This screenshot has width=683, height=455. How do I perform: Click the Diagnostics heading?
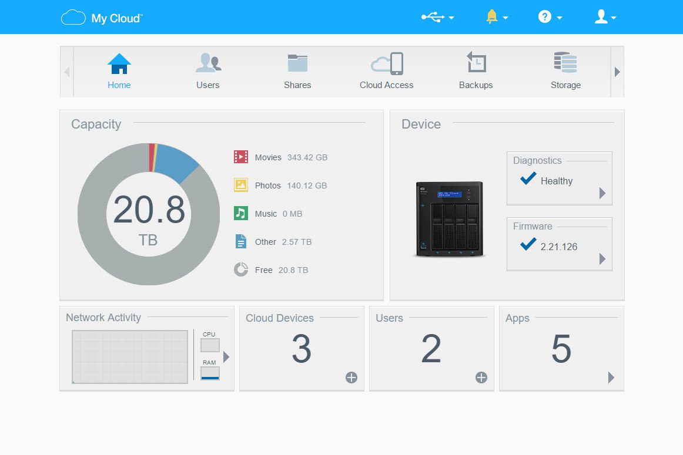coord(537,160)
